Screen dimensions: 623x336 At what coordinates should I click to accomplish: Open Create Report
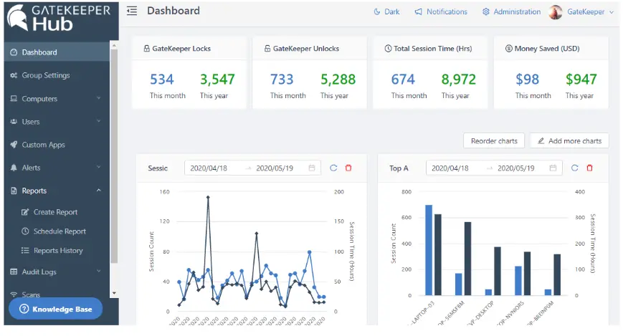57,212
